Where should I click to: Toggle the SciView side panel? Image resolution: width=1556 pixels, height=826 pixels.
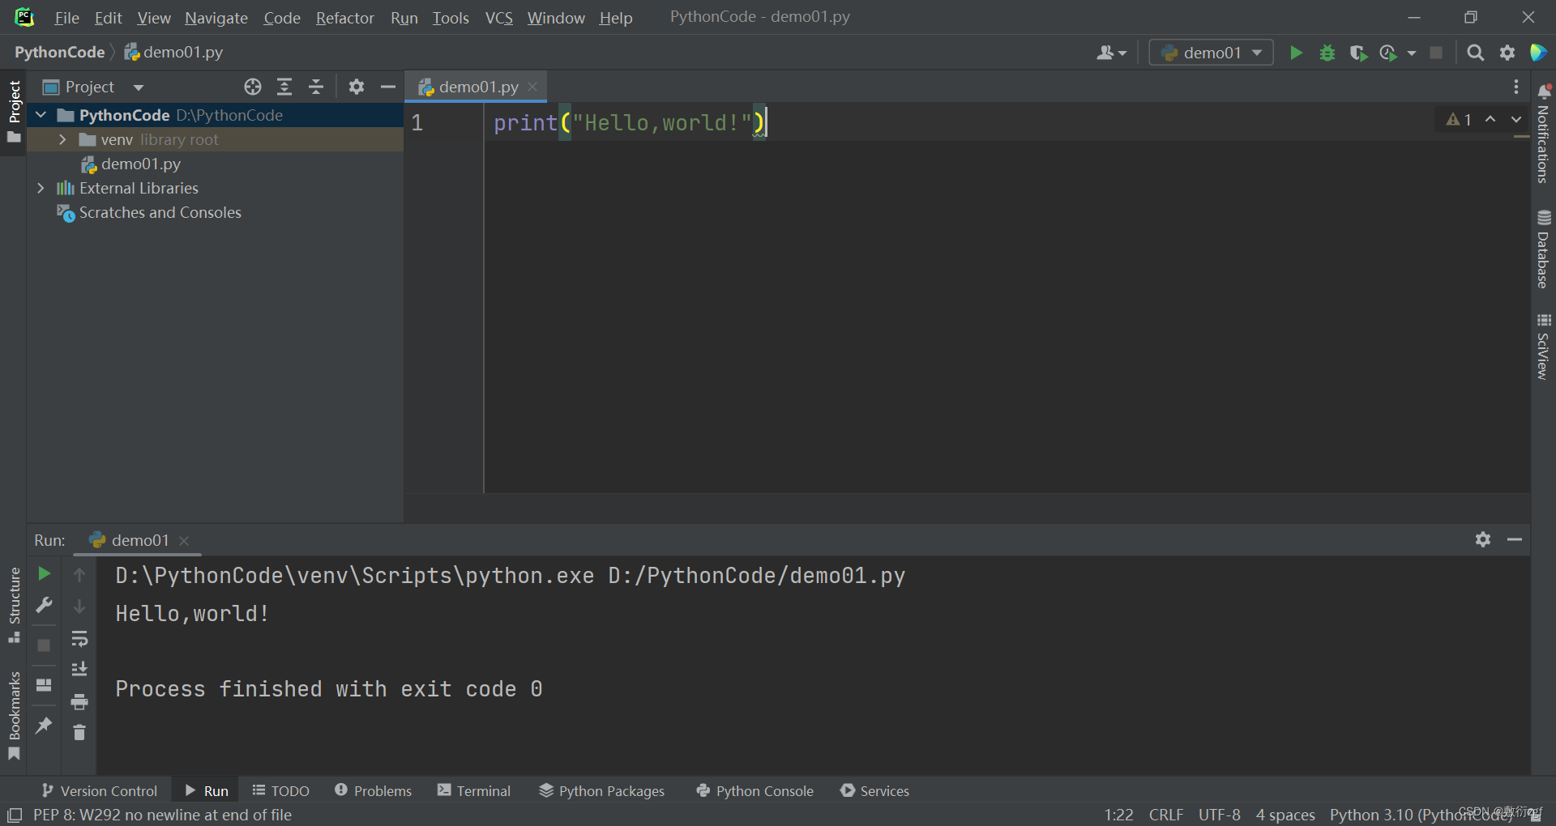[1543, 347]
